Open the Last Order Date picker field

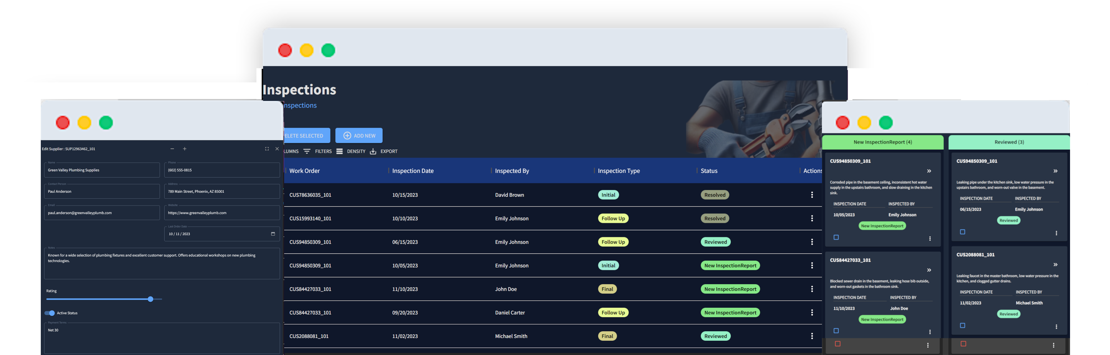pos(222,234)
